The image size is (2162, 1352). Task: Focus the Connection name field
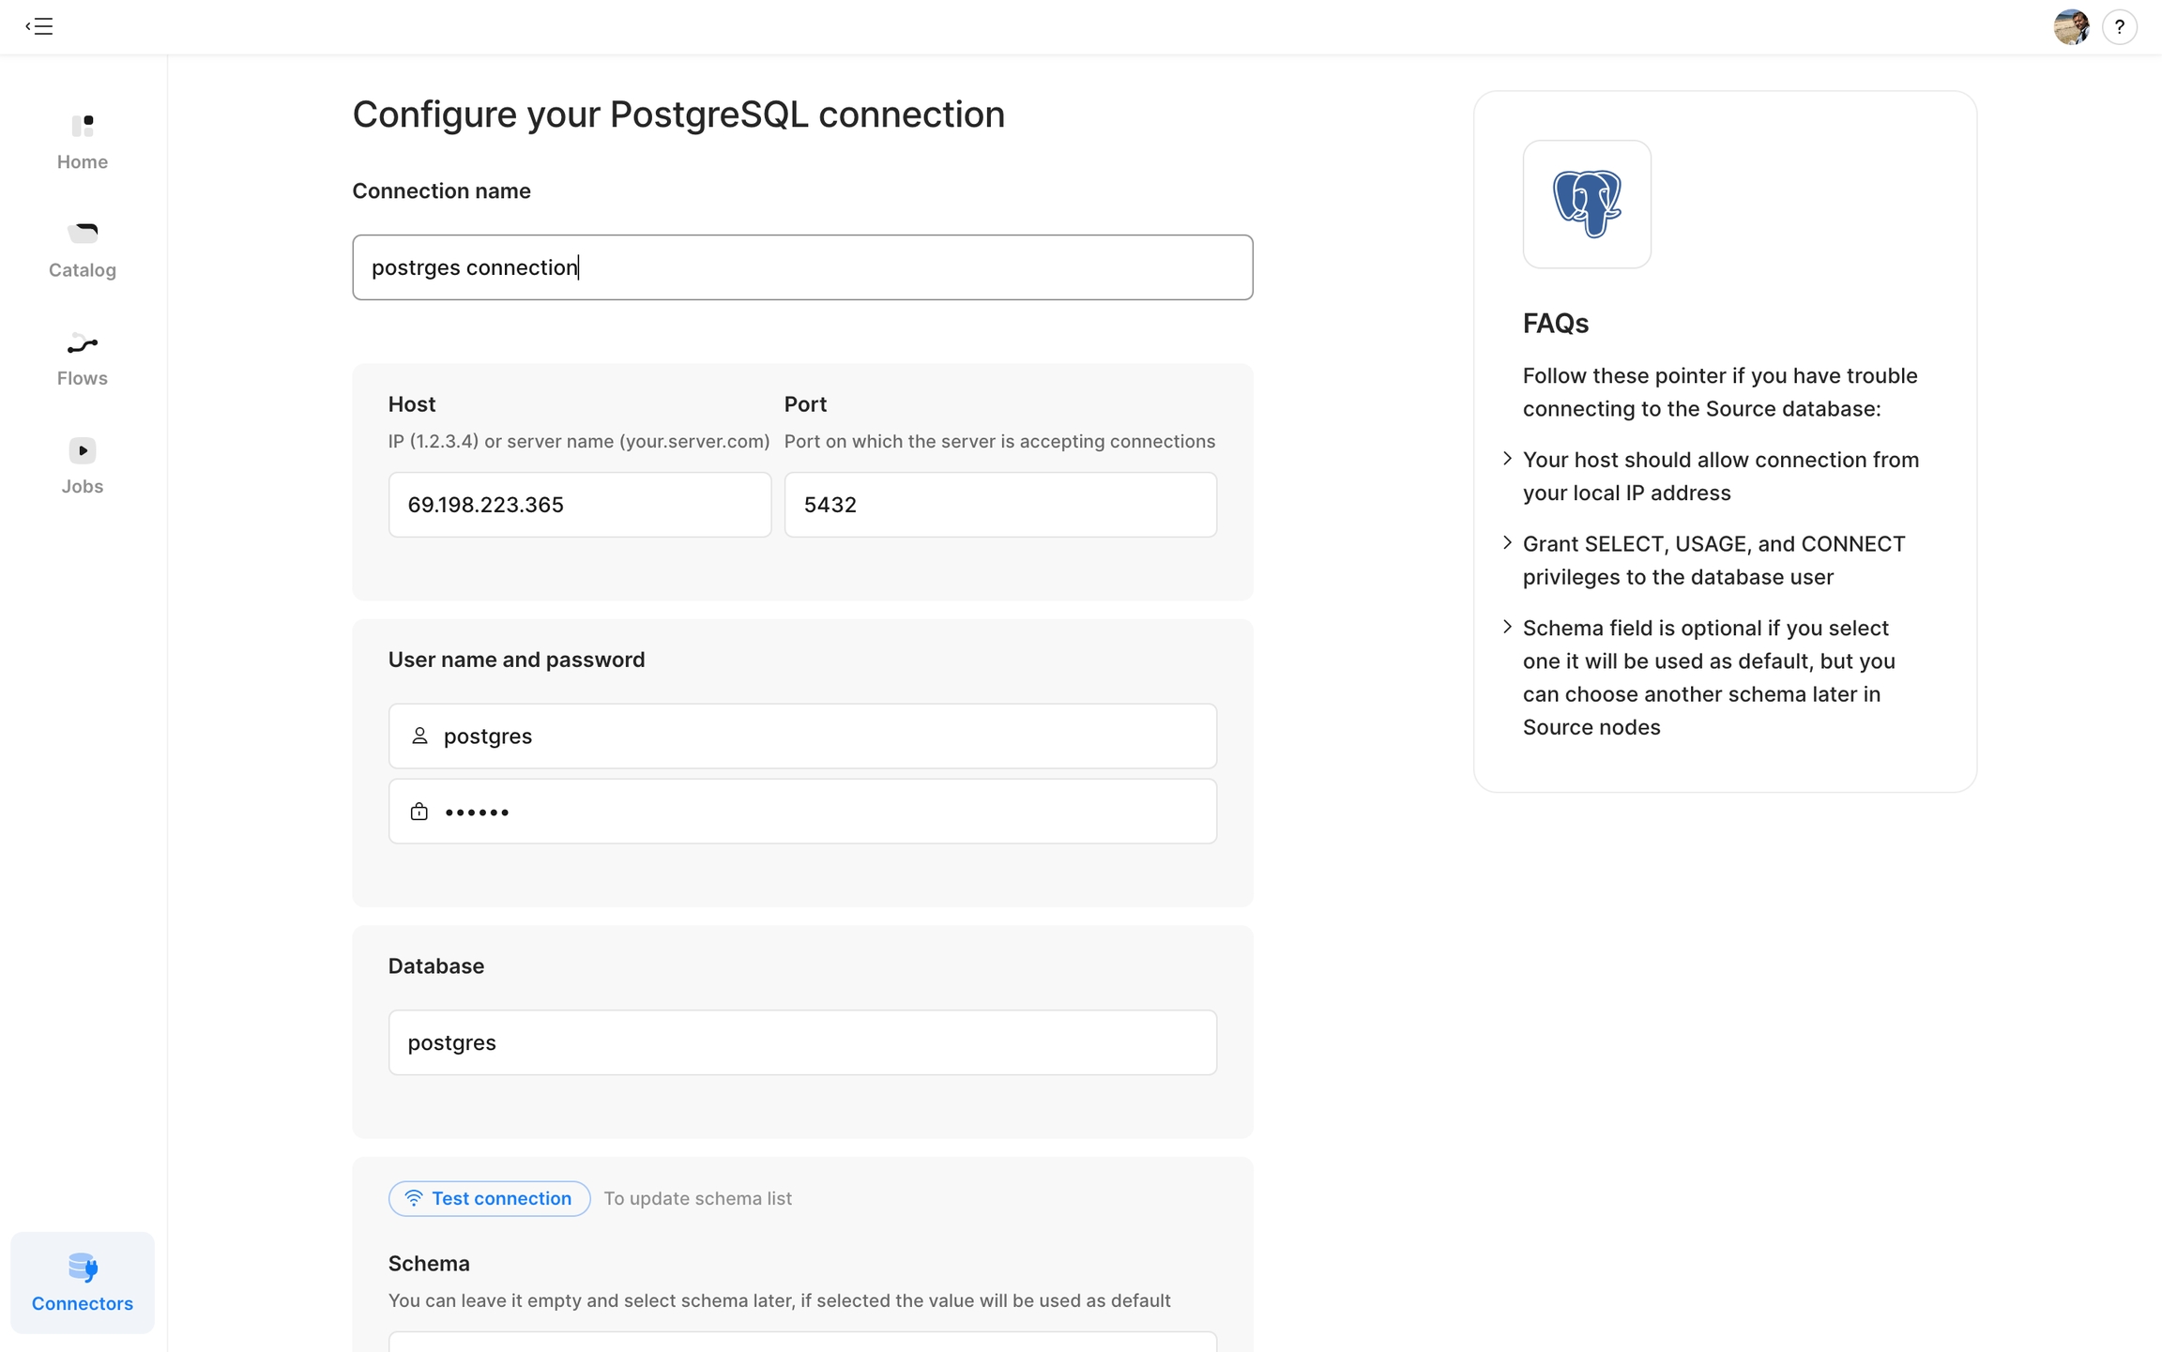pos(802,267)
